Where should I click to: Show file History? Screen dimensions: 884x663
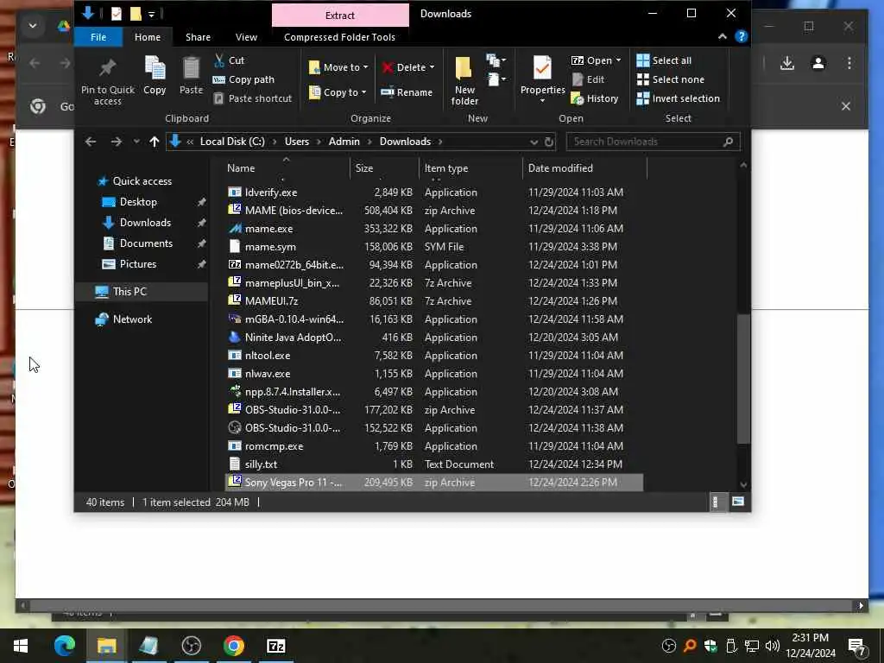pyautogui.click(x=595, y=98)
